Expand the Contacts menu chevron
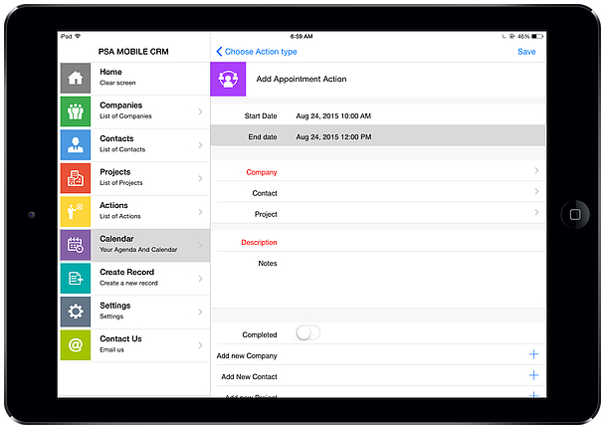605x427 pixels. (200, 145)
